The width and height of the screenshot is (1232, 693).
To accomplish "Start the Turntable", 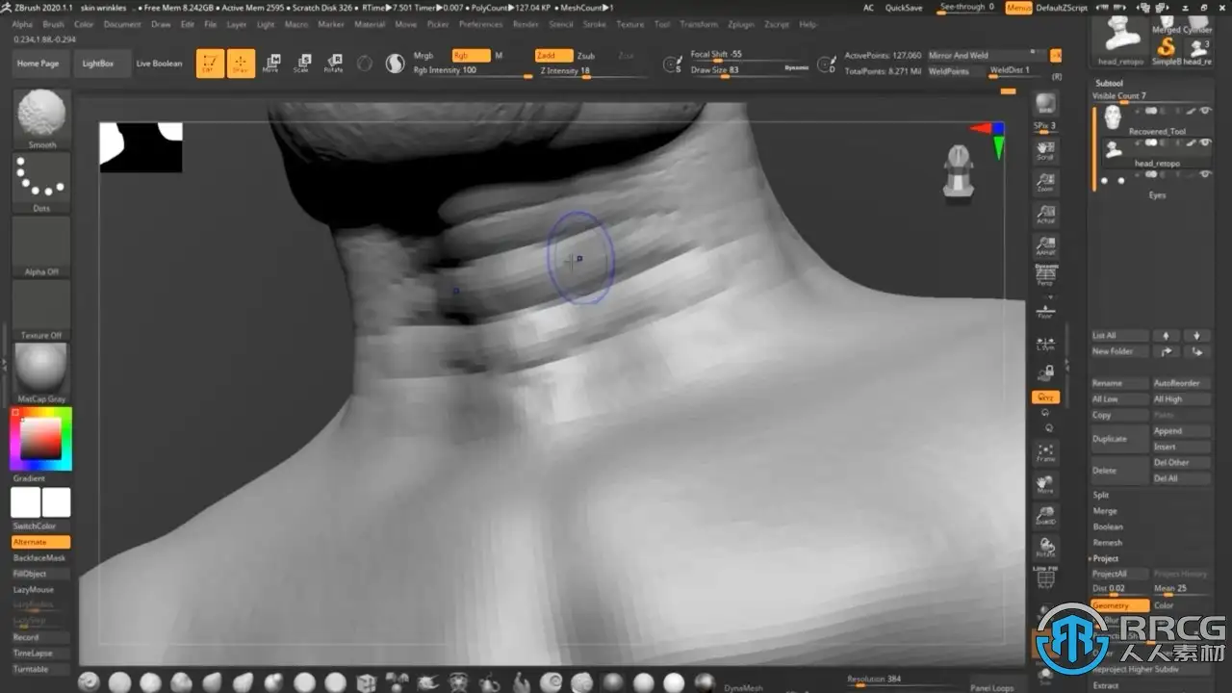I will click(41, 669).
